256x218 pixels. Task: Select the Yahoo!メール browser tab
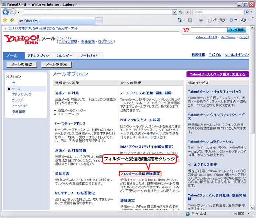coord(56,21)
